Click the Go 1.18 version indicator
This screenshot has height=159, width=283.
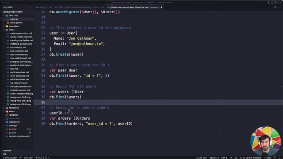(x=28, y=158)
